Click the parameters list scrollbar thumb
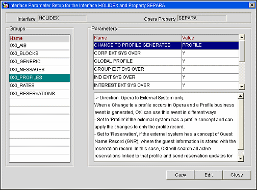 pyautogui.click(x=242, y=51)
